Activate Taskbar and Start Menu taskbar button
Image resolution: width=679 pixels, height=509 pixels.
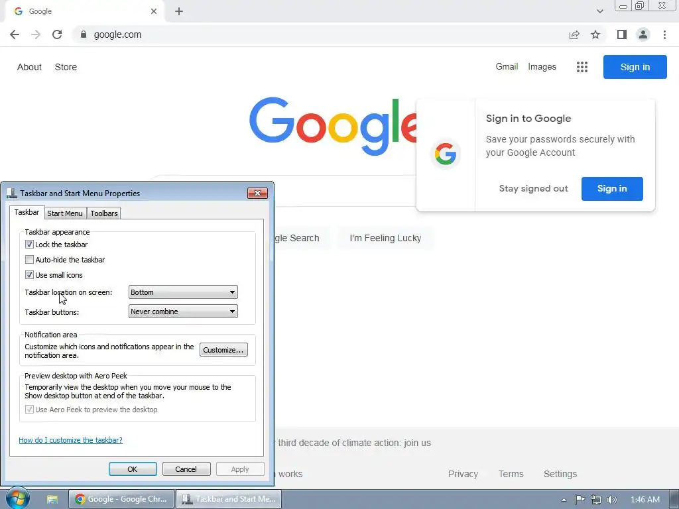click(x=229, y=499)
